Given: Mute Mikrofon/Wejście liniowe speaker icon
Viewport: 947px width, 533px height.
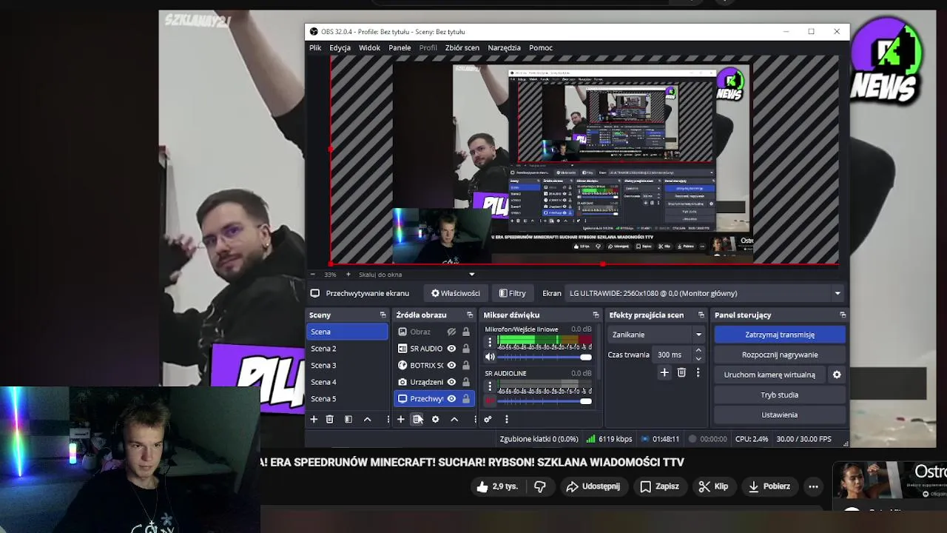Looking at the screenshot, I should [489, 357].
